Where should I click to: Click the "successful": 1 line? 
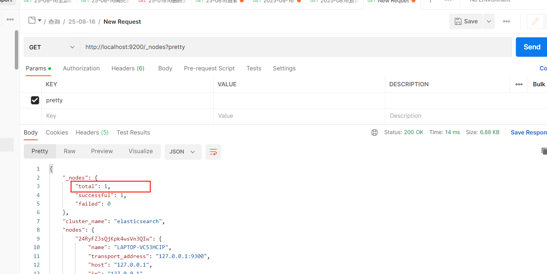tap(101, 195)
